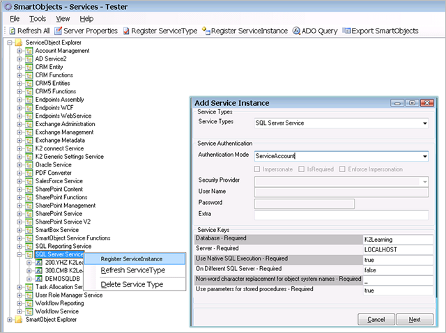Click Export SmartObjects in the toolbar
446x333 pixels.
380,31
